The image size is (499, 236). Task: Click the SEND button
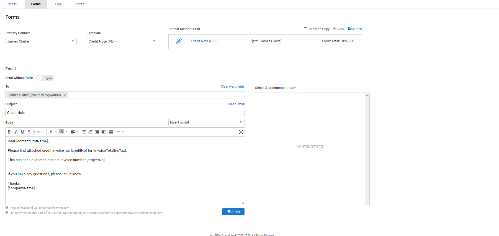233,212
